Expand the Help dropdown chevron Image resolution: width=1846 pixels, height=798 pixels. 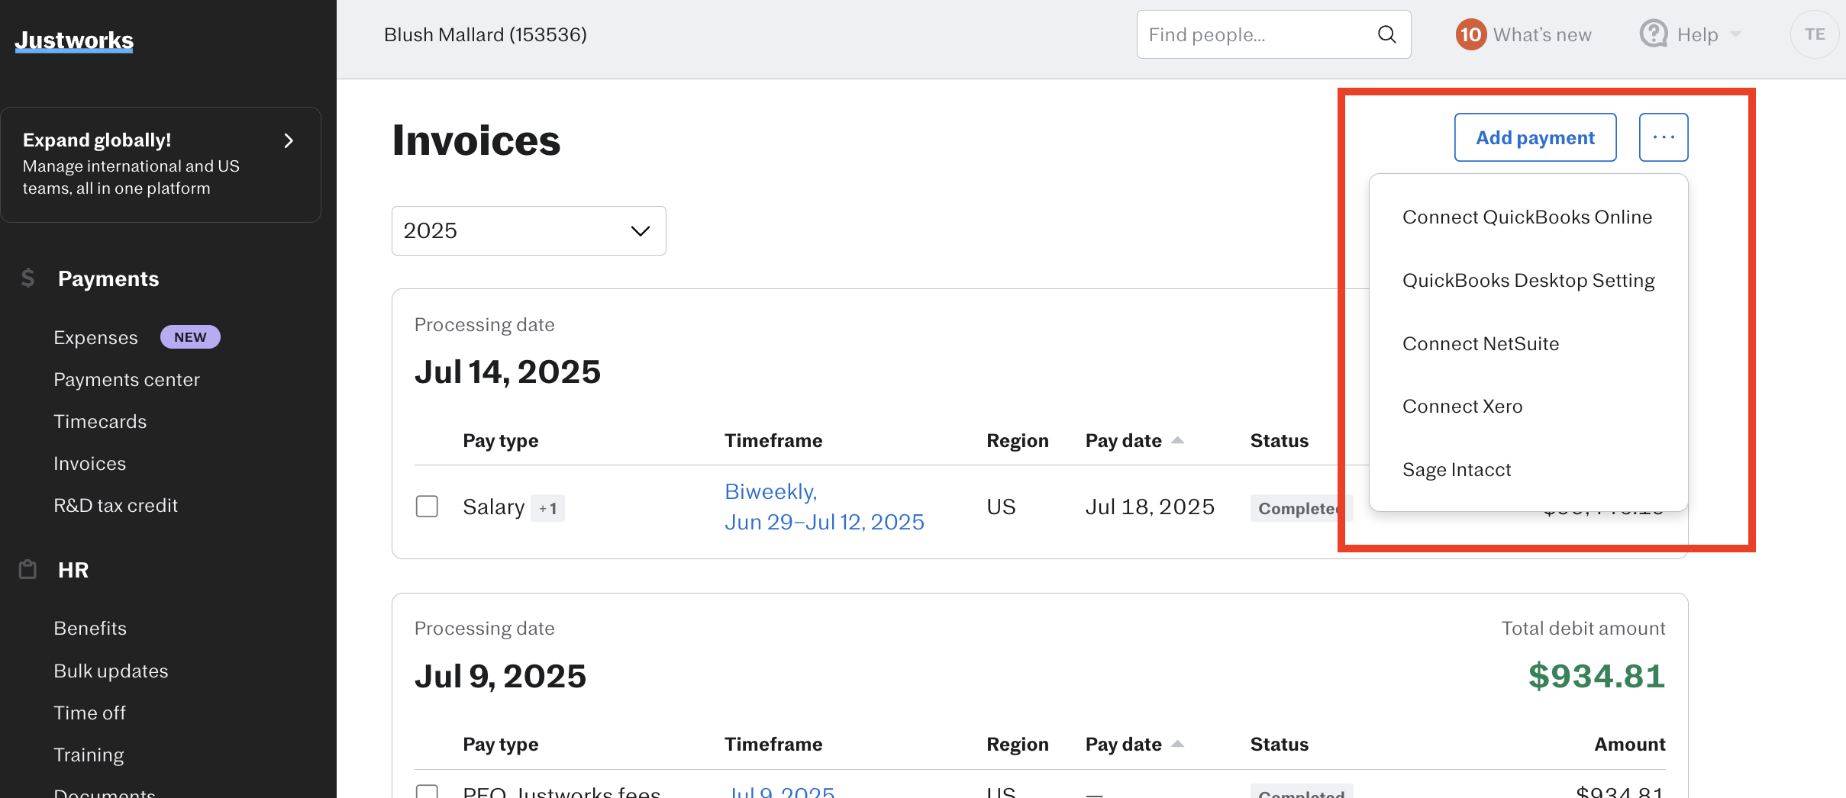[x=1735, y=34]
